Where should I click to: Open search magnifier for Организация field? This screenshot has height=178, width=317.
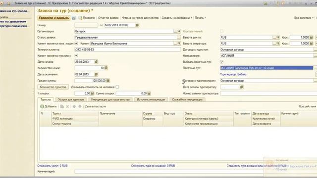tap(179, 31)
